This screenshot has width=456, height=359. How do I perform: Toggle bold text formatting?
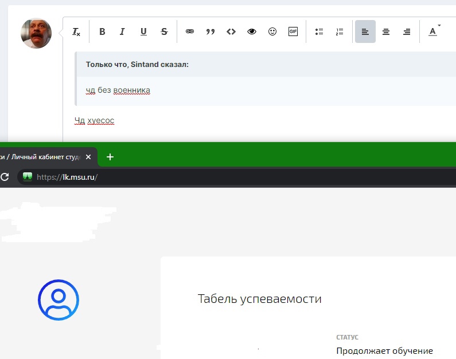pos(102,32)
